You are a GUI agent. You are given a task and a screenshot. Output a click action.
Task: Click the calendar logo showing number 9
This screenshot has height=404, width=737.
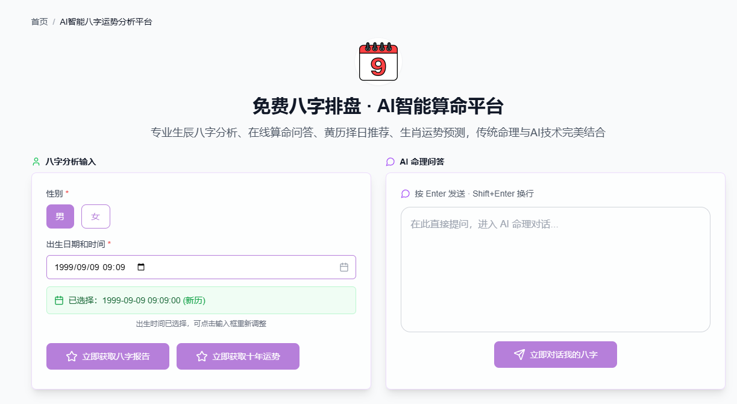378,62
